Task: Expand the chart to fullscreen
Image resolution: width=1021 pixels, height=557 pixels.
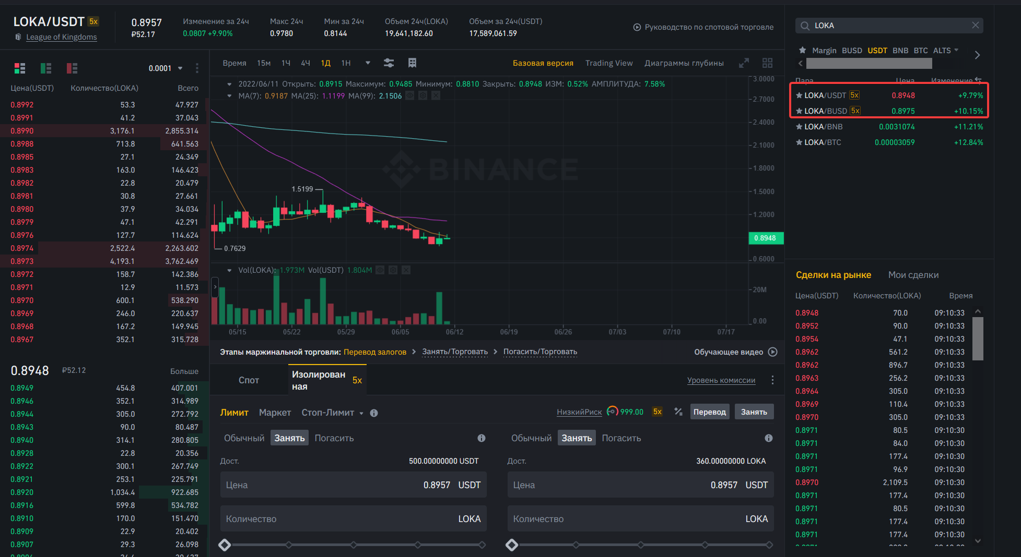Action: click(x=744, y=63)
